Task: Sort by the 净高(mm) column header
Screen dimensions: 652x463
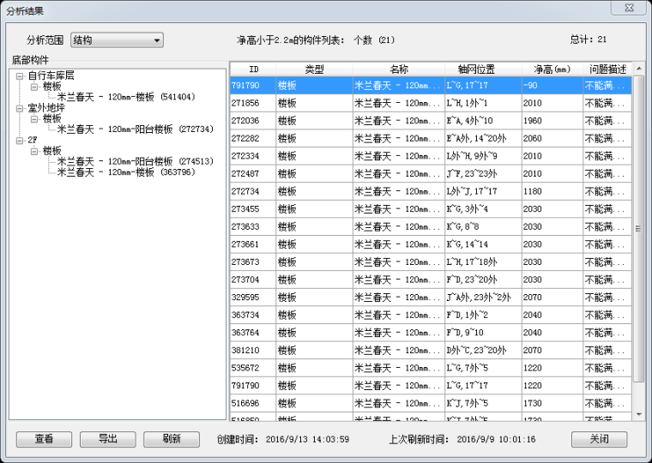Action: [552, 69]
